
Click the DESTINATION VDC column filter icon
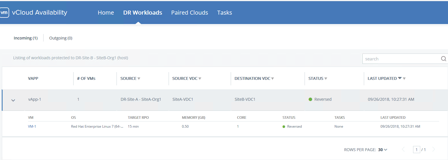tap(273, 79)
